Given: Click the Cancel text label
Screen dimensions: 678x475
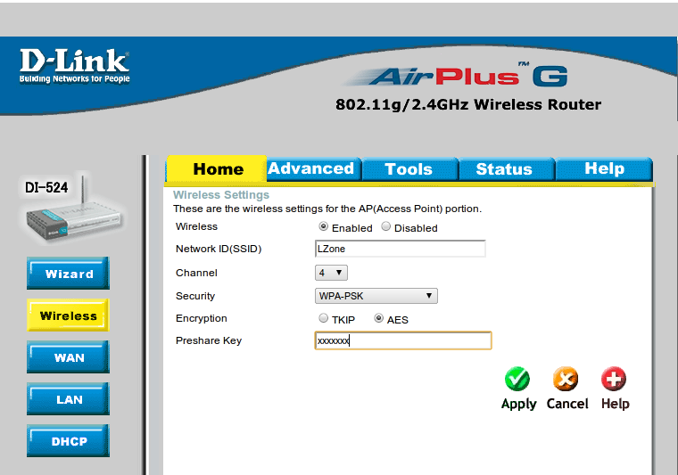Looking at the screenshot, I should tap(567, 404).
